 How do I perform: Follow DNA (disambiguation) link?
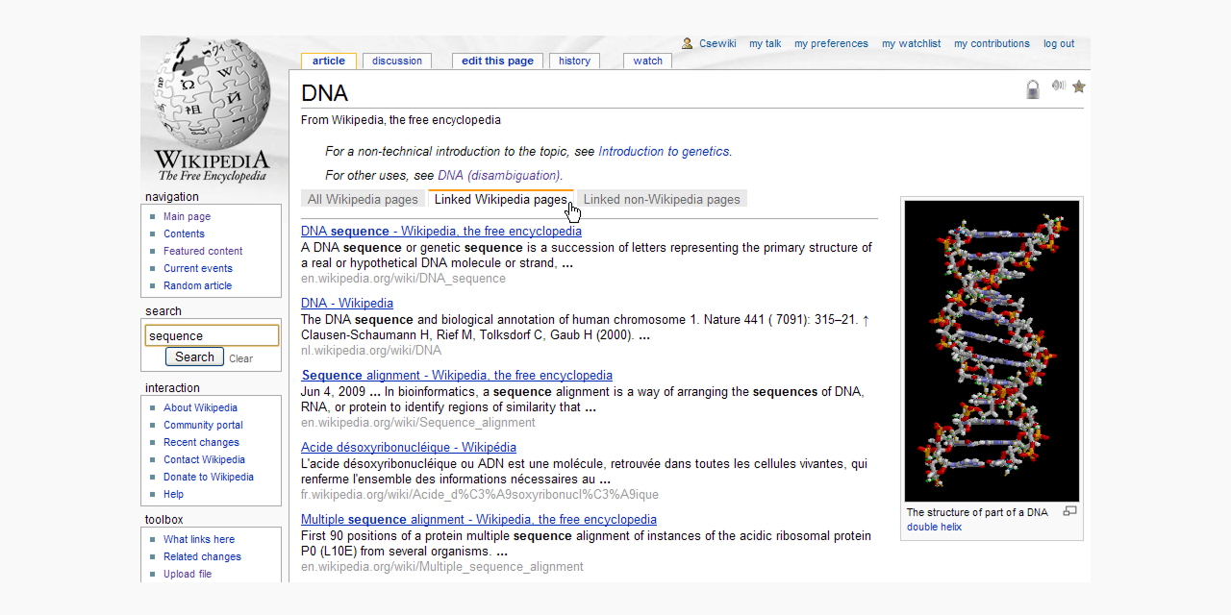pyautogui.click(x=498, y=175)
